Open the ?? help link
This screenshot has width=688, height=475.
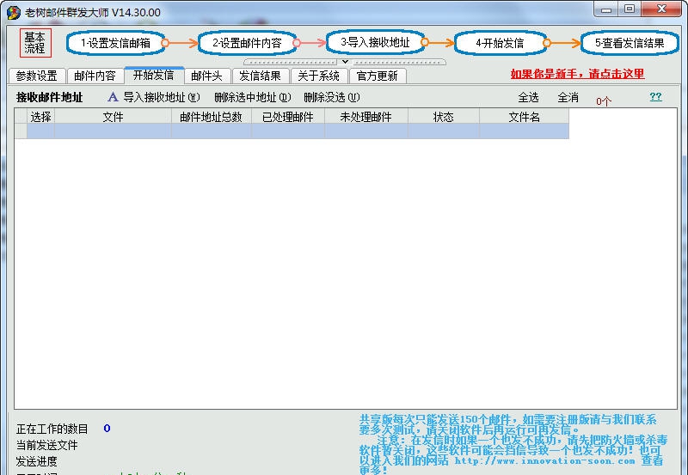655,96
